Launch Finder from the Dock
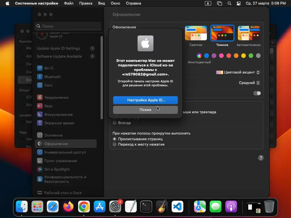Image resolution: width=291 pixels, height=218 pixels. point(22,207)
